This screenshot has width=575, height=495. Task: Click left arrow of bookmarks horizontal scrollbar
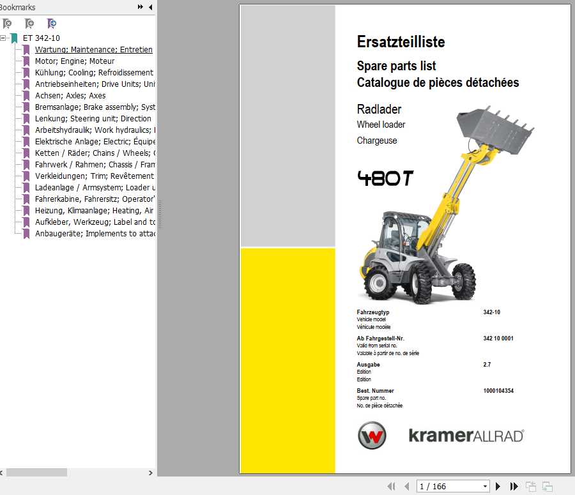pos(2,473)
